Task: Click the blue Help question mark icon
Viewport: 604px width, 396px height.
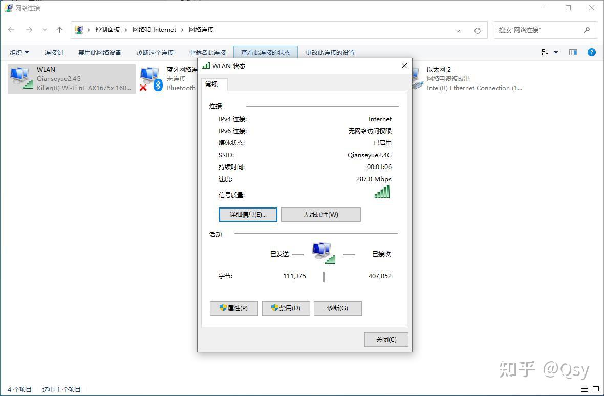Action: pyautogui.click(x=592, y=52)
